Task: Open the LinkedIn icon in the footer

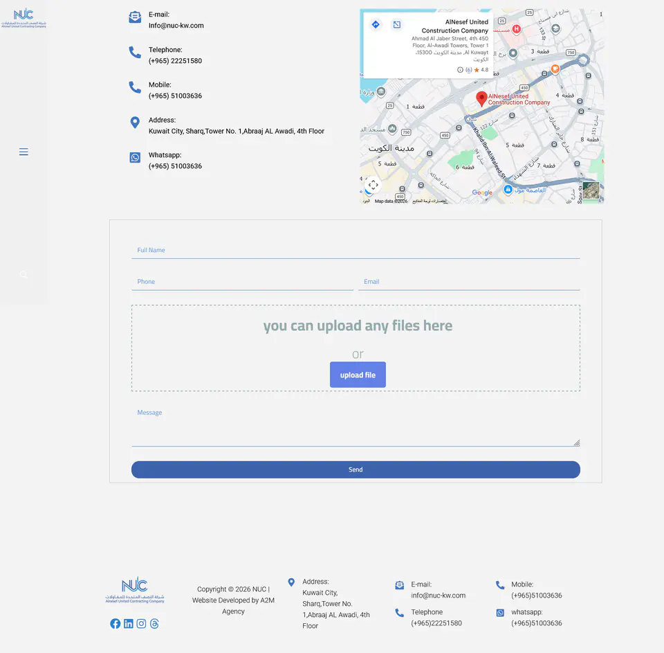Action: [129, 623]
